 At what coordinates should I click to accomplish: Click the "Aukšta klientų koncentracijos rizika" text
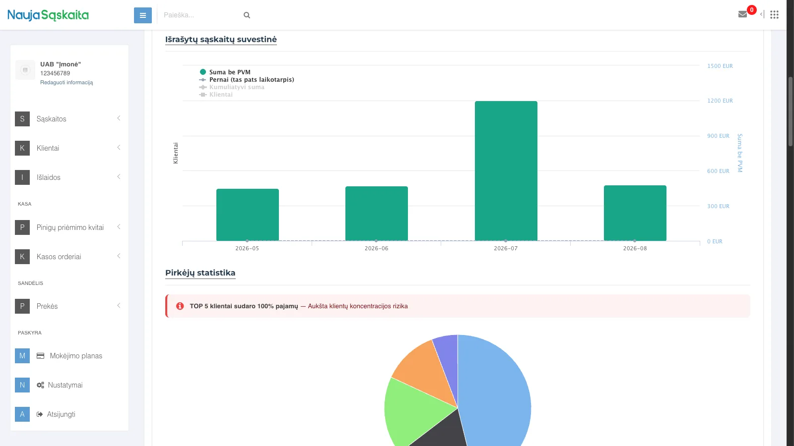(x=358, y=306)
